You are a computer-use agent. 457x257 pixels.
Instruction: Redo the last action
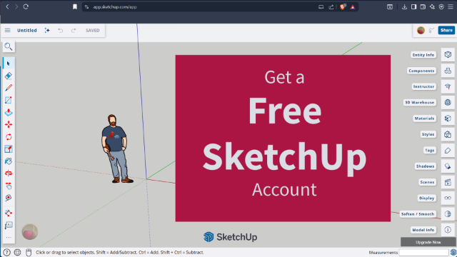tap(74, 30)
